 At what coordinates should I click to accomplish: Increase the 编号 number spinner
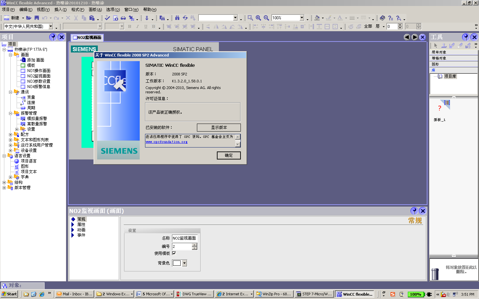pyautogui.click(x=195, y=245)
